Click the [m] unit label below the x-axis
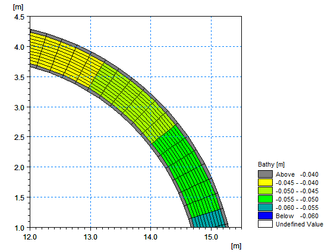This screenshot has height=252, width=331. [237, 246]
